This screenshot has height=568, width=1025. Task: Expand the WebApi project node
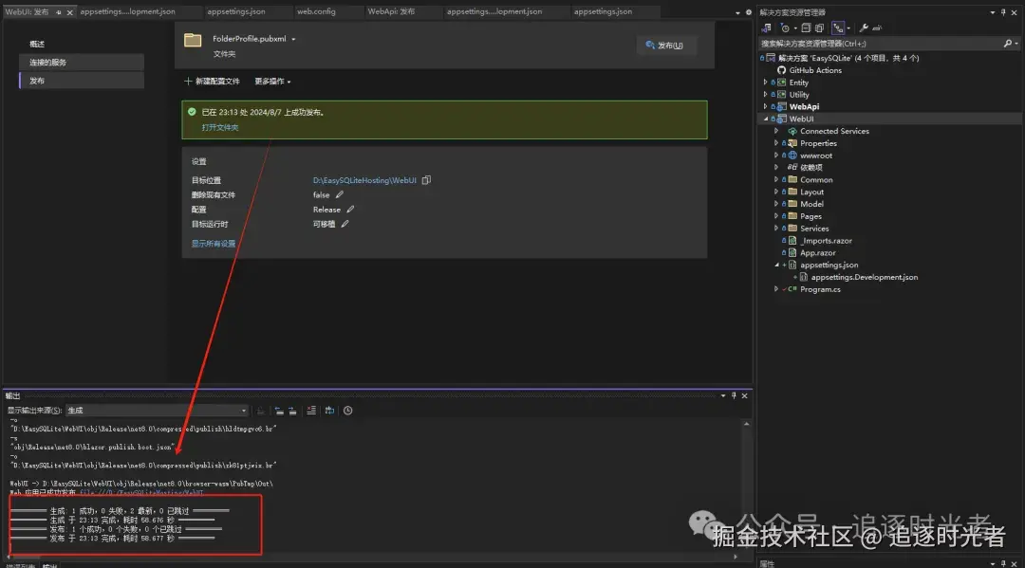click(x=766, y=106)
